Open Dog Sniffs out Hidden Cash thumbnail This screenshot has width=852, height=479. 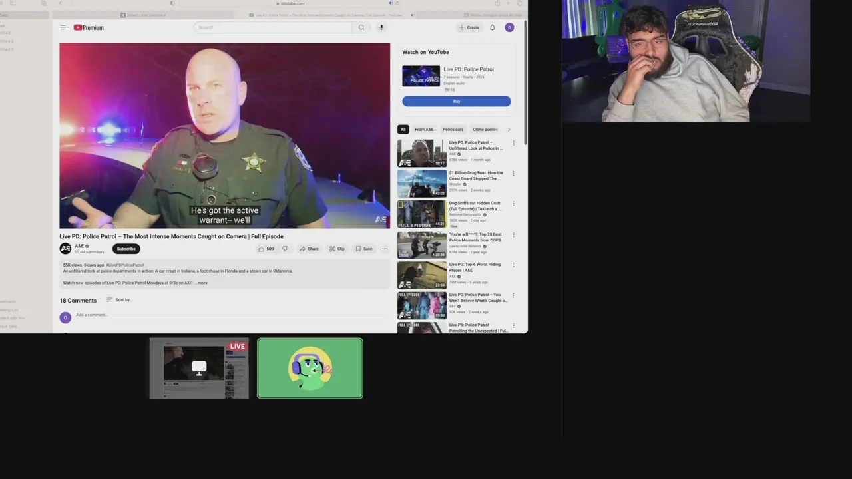[422, 214]
